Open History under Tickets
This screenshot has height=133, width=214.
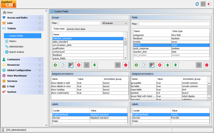click(11, 41)
